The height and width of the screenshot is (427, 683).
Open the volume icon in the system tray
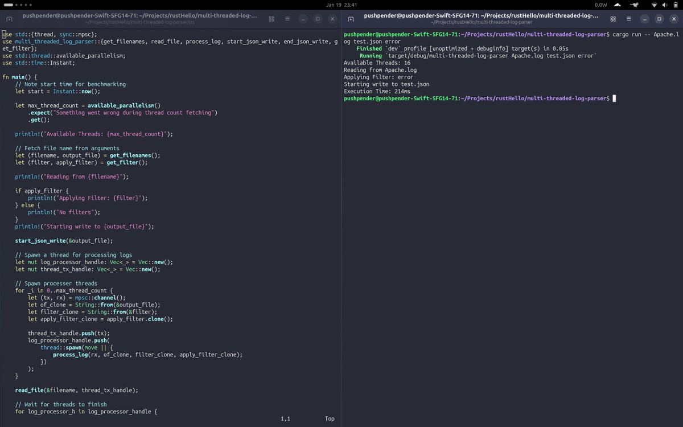(x=664, y=5)
